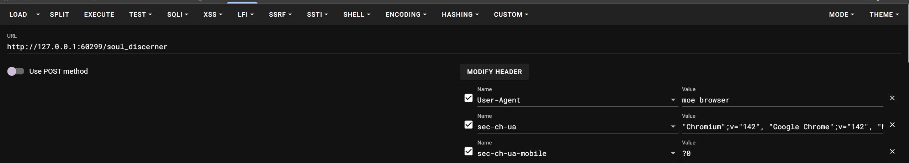This screenshot has height=163, width=909.
Task: Uncheck the sec-ch-ua-mobile header checkbox
Action: [469, 152]
